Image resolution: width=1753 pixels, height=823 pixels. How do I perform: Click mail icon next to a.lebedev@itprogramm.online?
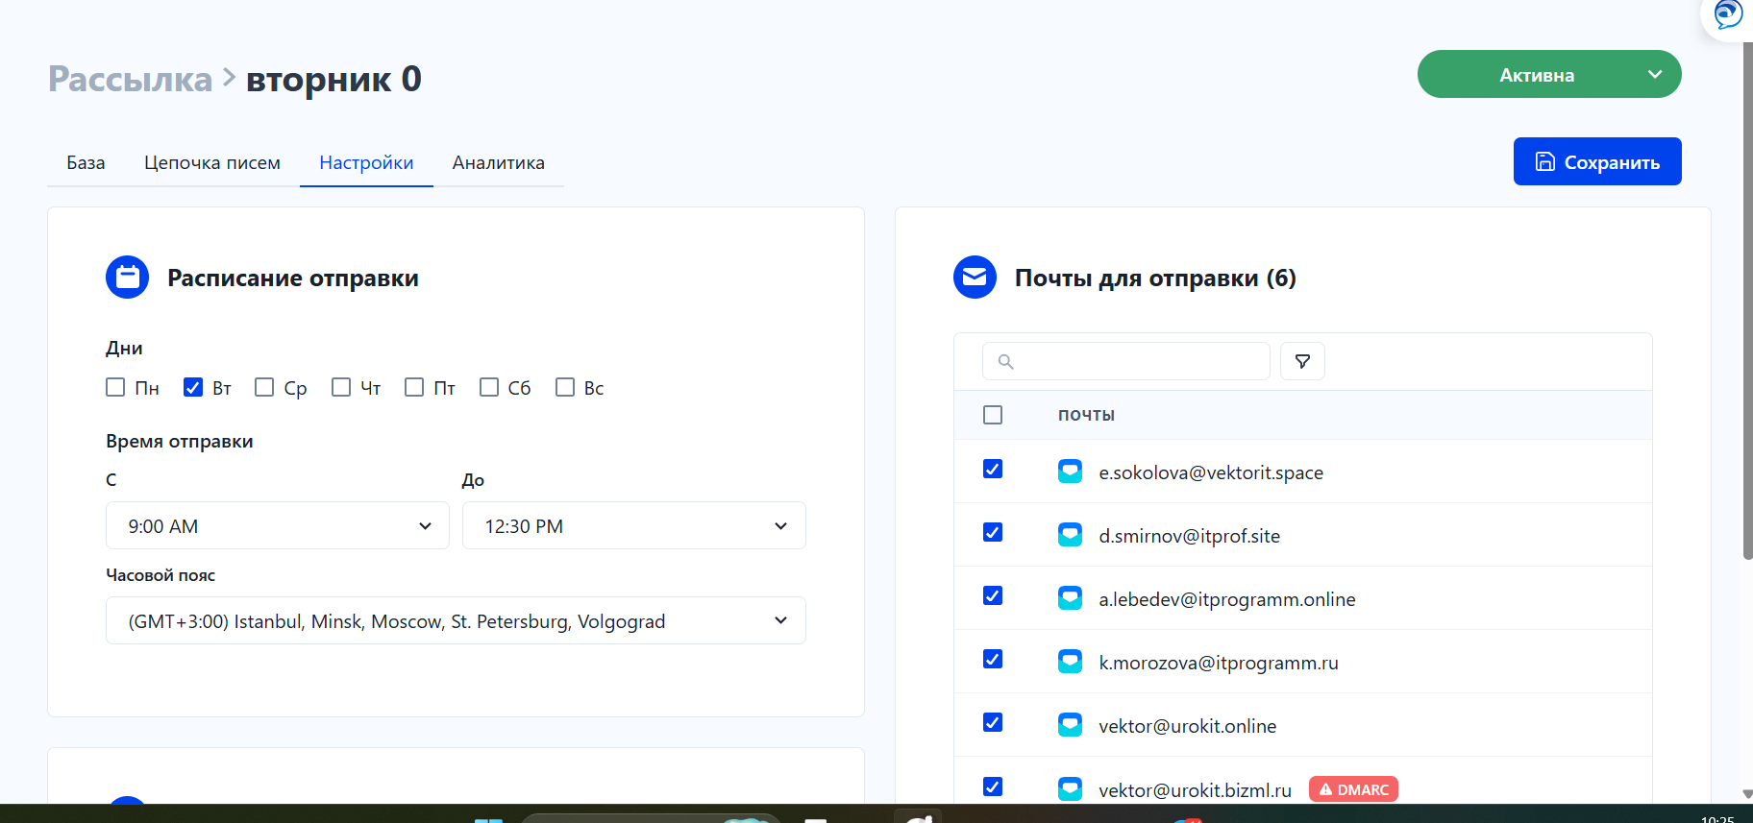1070,598
